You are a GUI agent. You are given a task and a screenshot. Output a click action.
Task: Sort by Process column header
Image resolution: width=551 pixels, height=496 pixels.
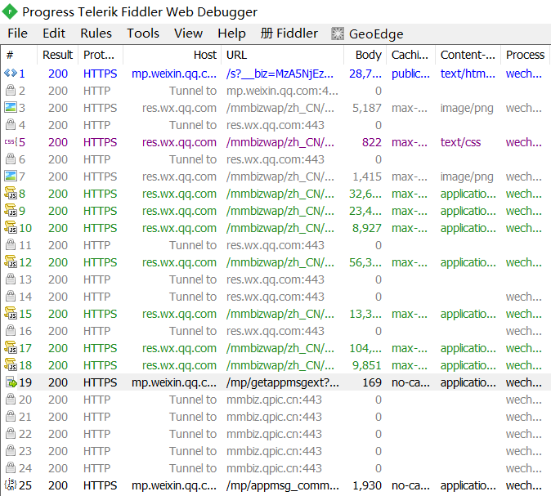526,55
